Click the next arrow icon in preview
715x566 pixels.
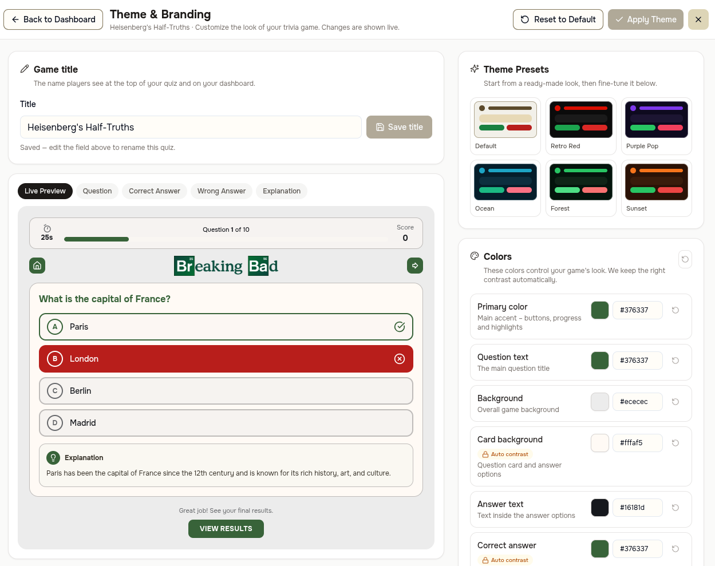415,266
